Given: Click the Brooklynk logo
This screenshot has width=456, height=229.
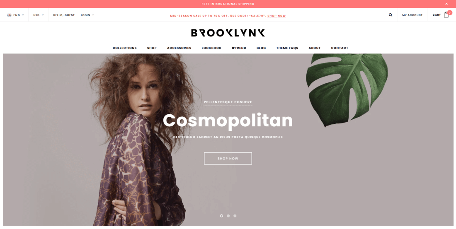Looking at the screenshot, I should (x=228, y=33).
